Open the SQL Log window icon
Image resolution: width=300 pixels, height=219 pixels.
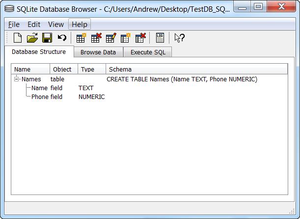160,38
